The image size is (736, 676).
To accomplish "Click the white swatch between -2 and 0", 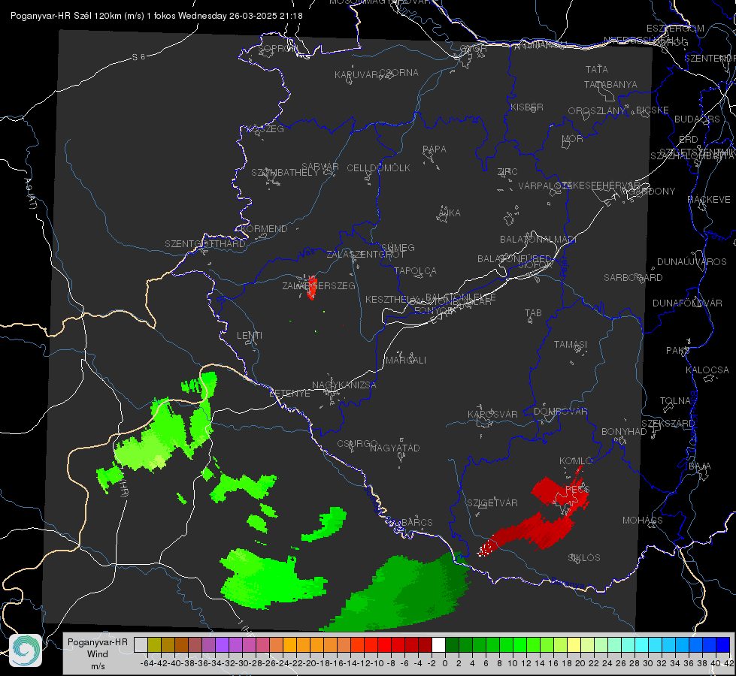I will pyautogui.click(x=438, y=645).
